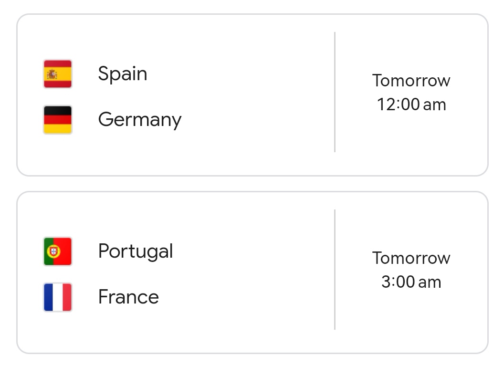The image size is (504, 366).
Task: Click the 3:00 am kickoff time
Action: (x=411, y=282)
